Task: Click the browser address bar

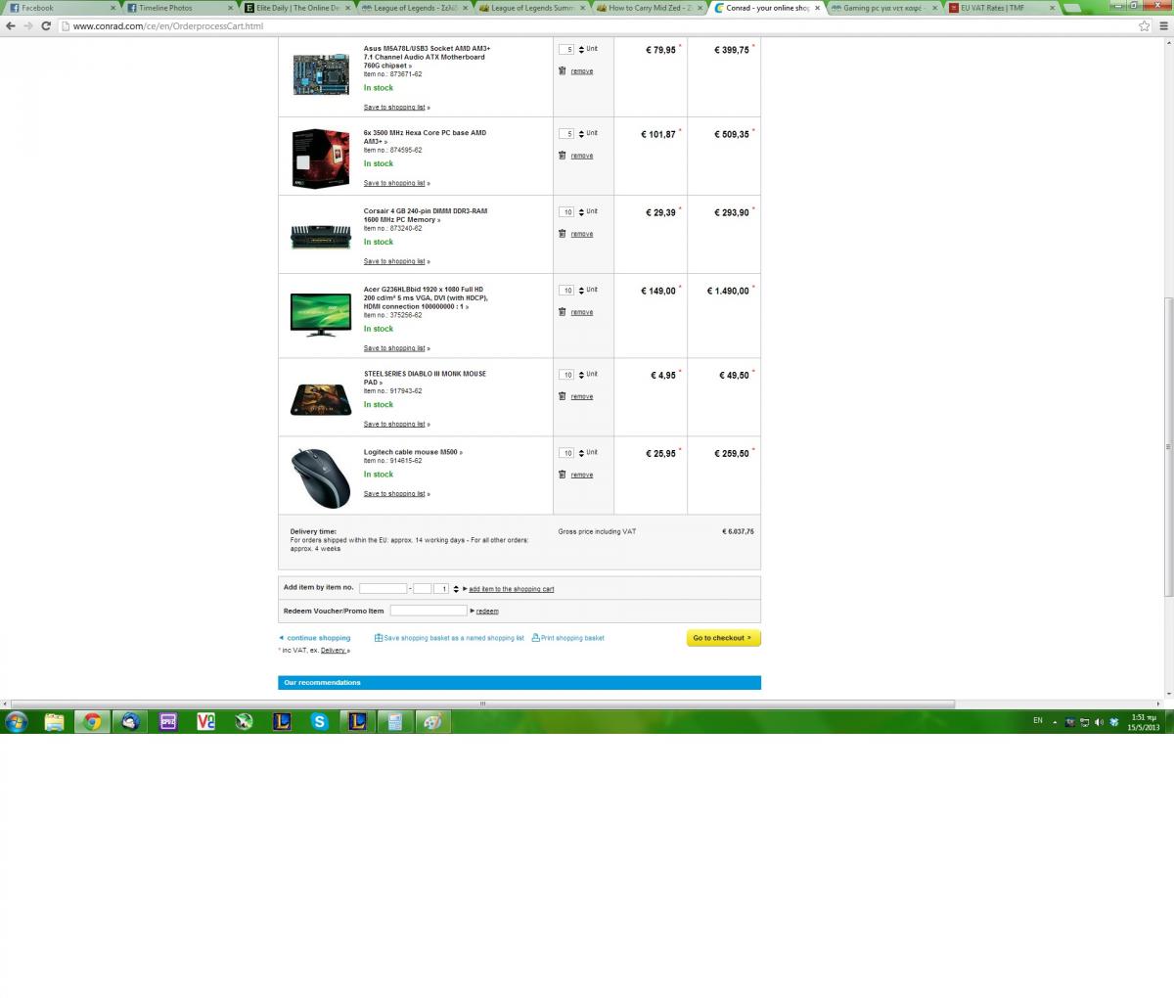Action: (597, 25)
